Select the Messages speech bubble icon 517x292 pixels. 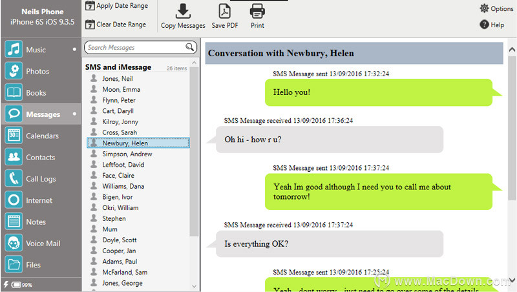(14, 114)
